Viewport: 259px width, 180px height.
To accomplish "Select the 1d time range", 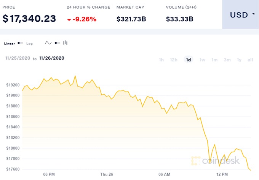I will point(188,60).
